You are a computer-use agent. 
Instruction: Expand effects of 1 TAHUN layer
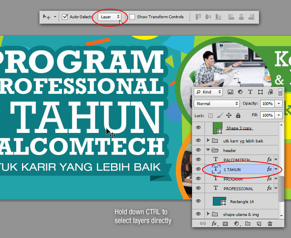(x=276, y=169)
